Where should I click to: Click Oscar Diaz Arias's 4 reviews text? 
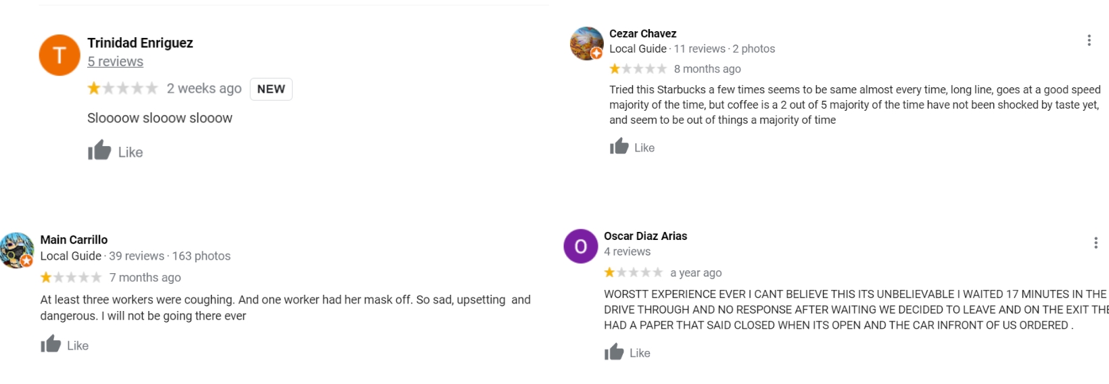(627, 251)
